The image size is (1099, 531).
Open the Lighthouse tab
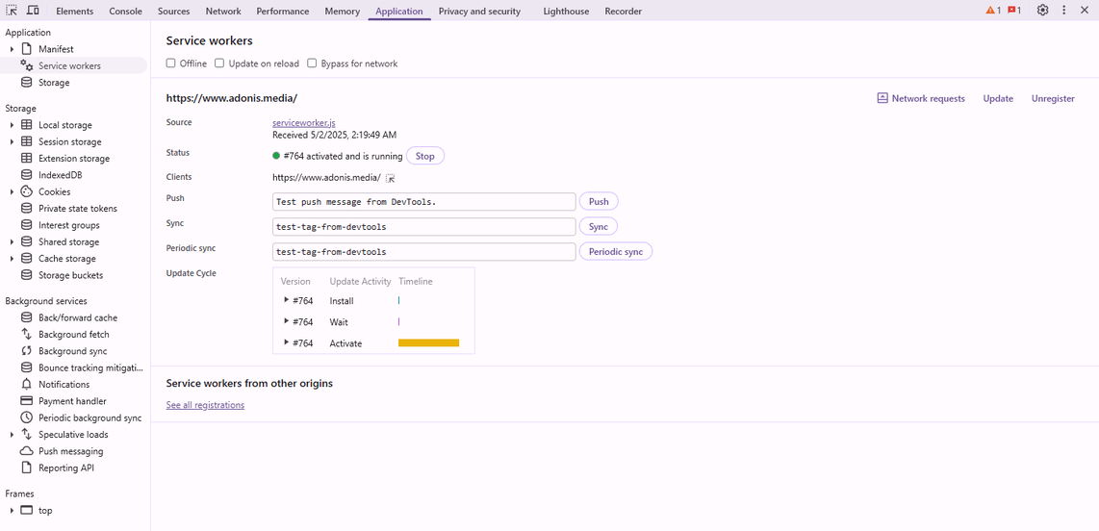[566, 12]
